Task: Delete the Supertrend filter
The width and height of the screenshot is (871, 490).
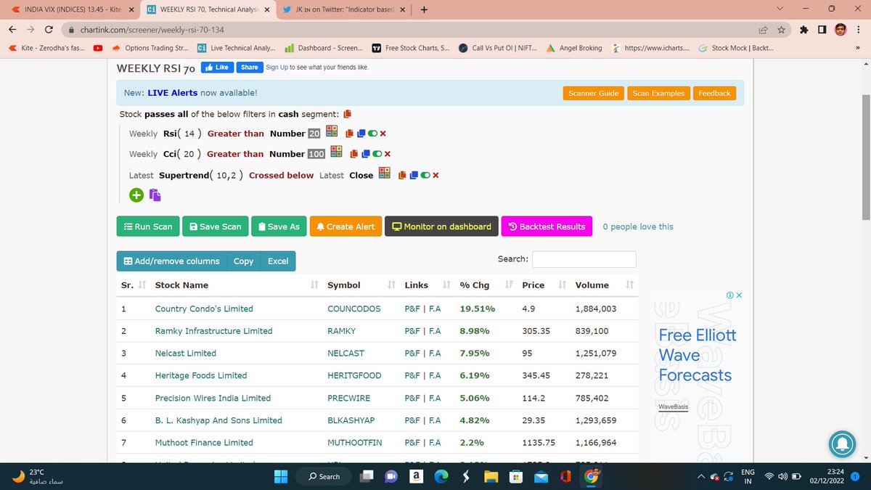Action: [435, 175]
